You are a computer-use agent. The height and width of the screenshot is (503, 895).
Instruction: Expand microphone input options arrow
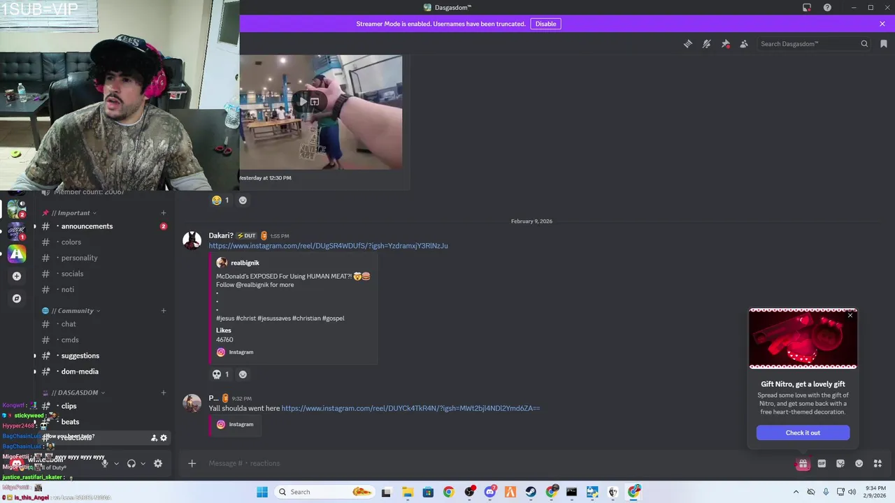point(116,464)
